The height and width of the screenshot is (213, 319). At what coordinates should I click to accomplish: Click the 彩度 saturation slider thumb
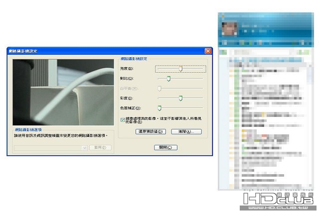[x=180, y=98]
